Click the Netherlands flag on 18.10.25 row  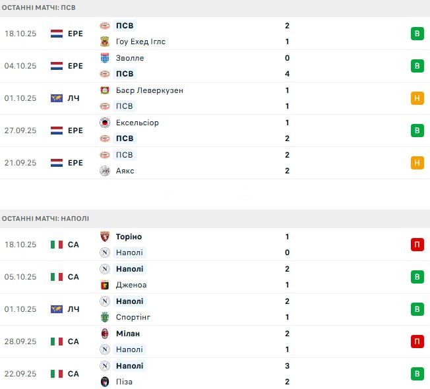tap(57, 34)
